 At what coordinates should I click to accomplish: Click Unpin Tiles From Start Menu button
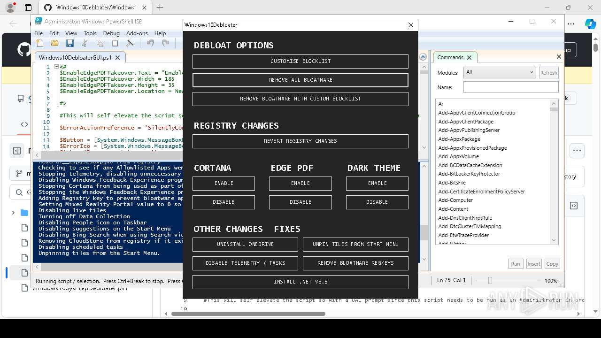(x=355, y=245)
